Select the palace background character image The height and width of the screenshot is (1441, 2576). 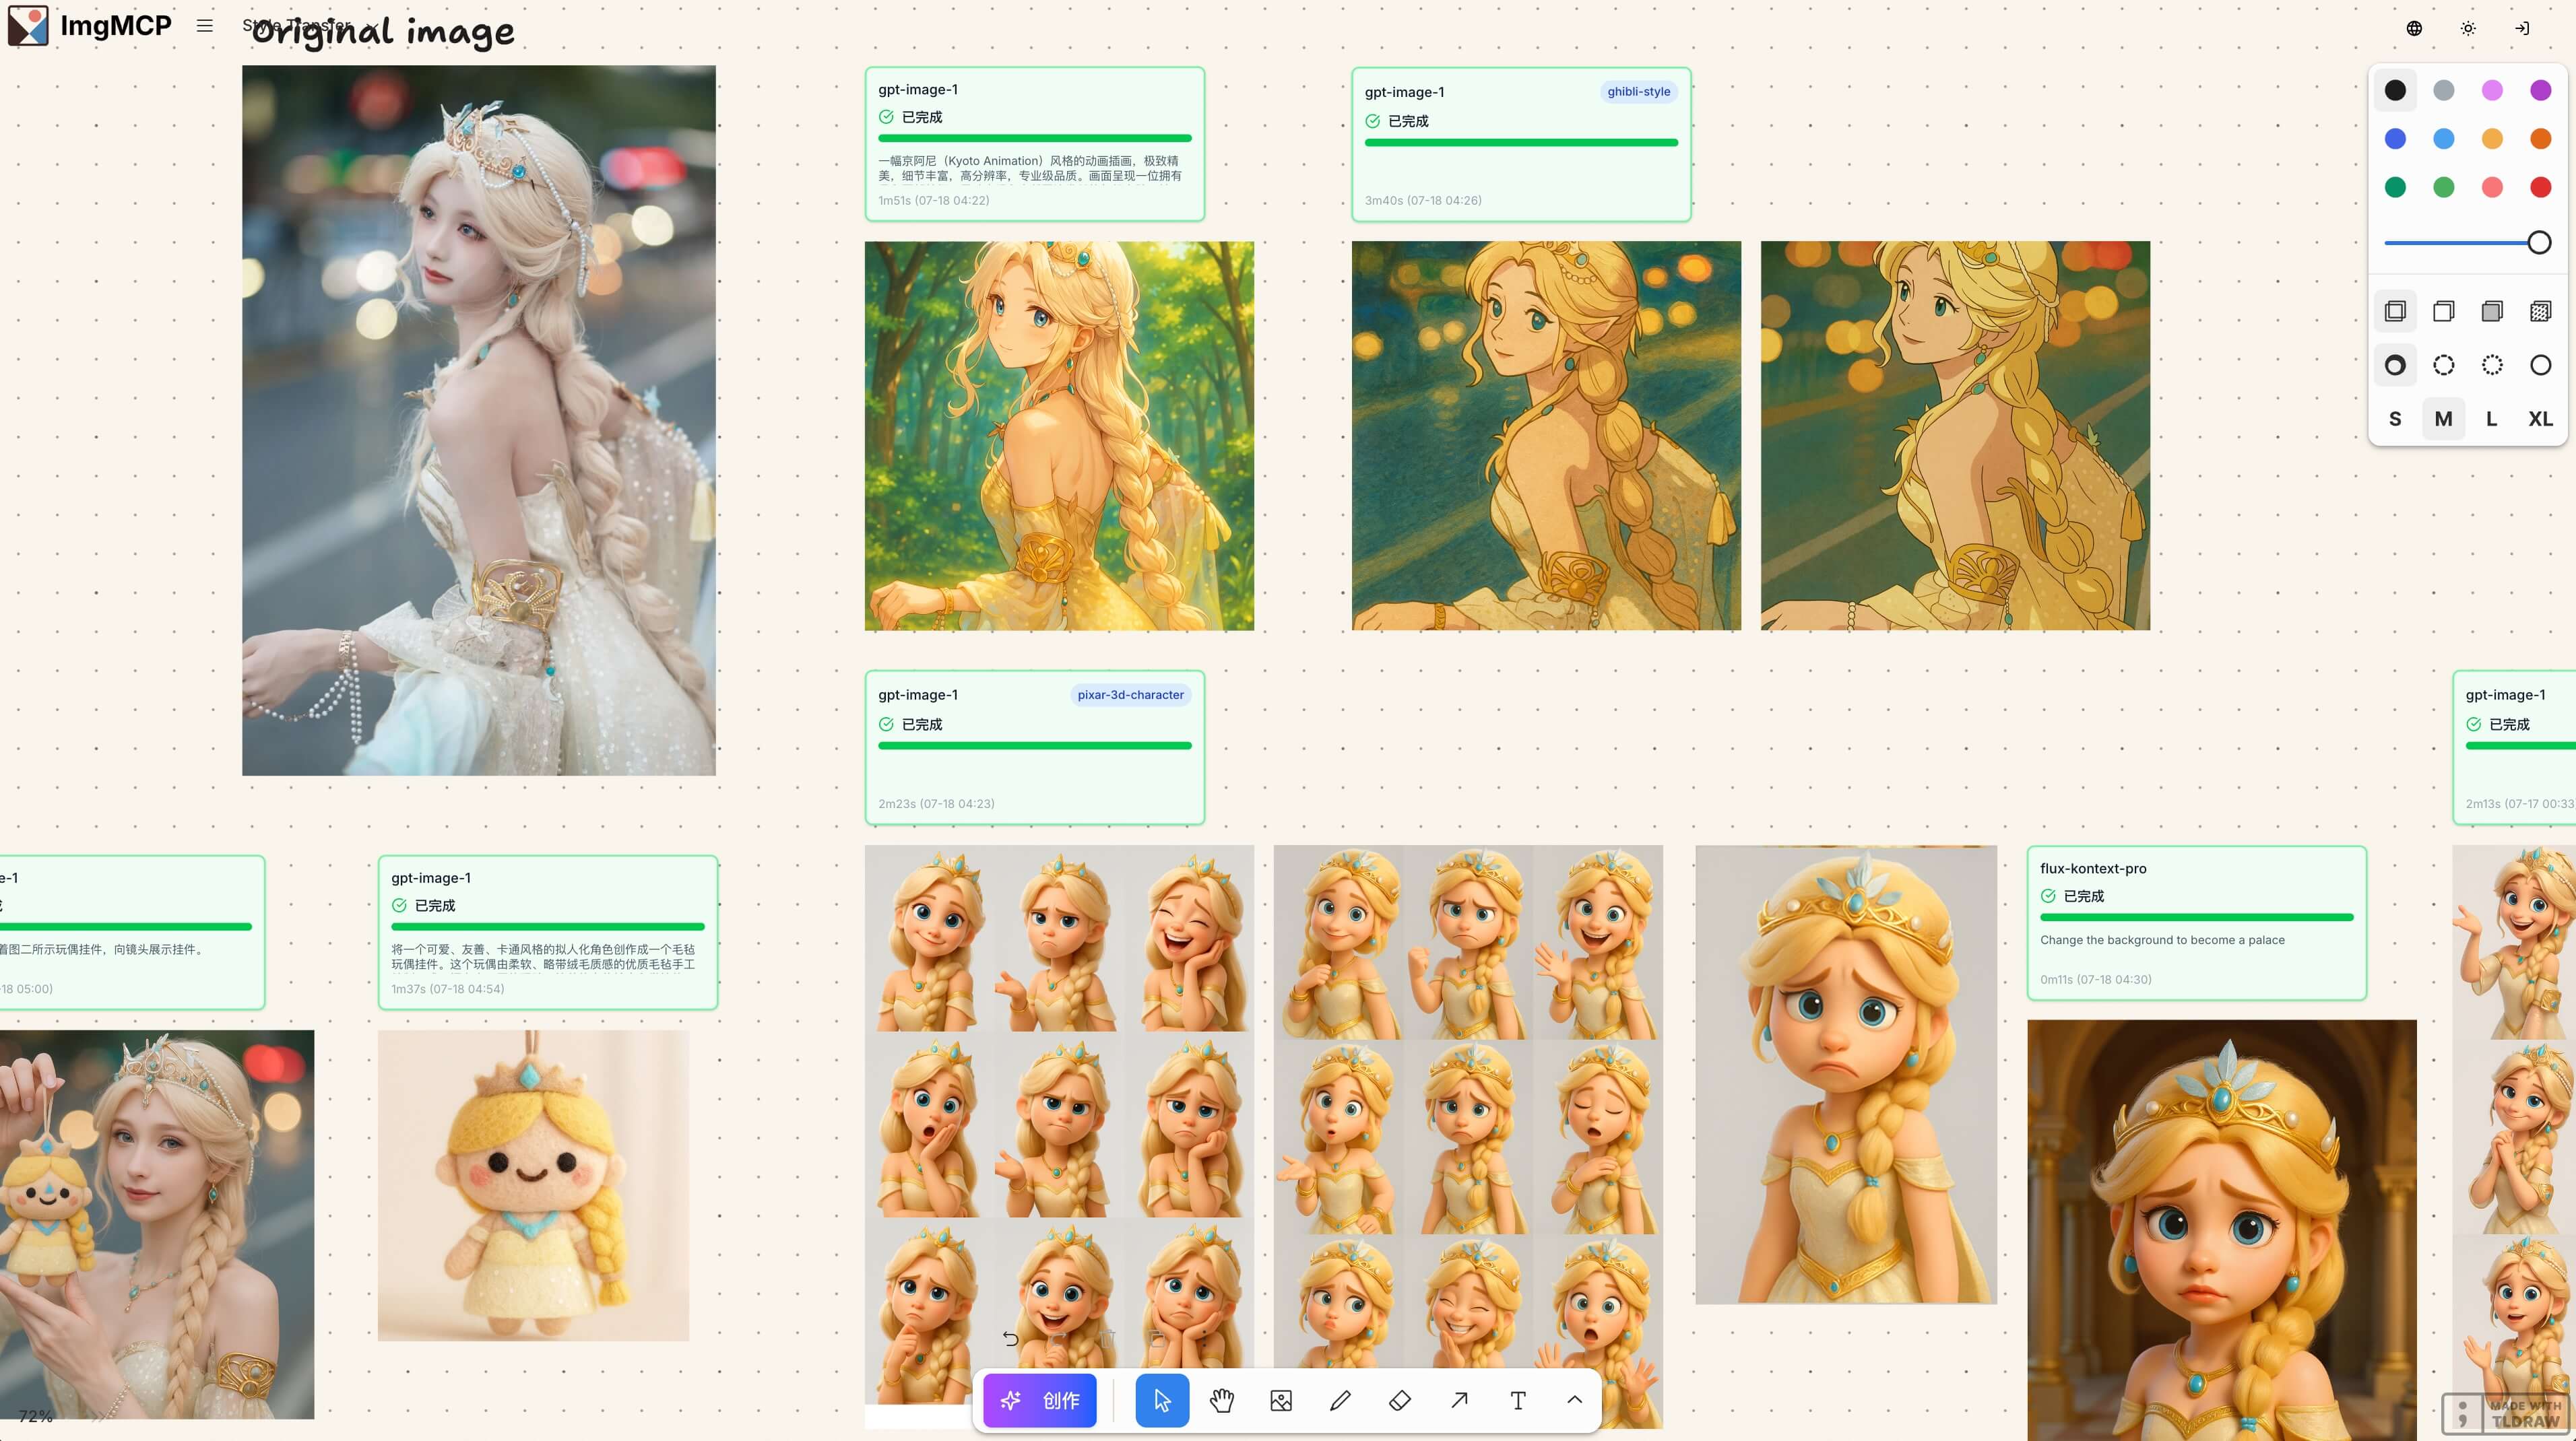(2222, 1230)
